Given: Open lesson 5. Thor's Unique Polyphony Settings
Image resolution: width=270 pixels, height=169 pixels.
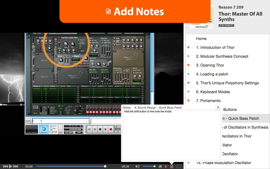Looking at the screenshot, I should point(227,83).
